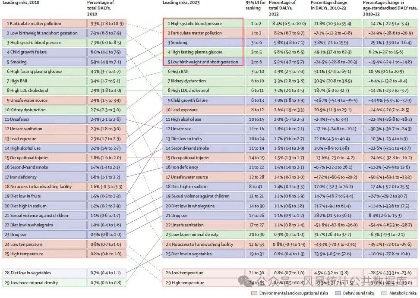Click the Metabolic risks legend swatch
Screen dimensions: 420x298
point(384,293)
